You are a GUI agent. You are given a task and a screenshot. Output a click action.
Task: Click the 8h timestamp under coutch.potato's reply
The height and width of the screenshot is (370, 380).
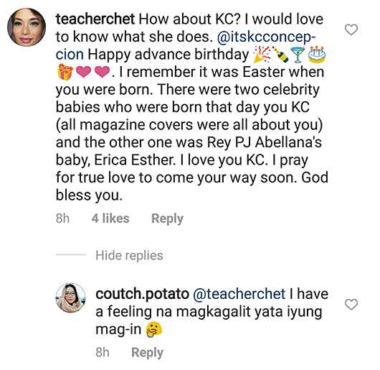(x=103, y=352)
